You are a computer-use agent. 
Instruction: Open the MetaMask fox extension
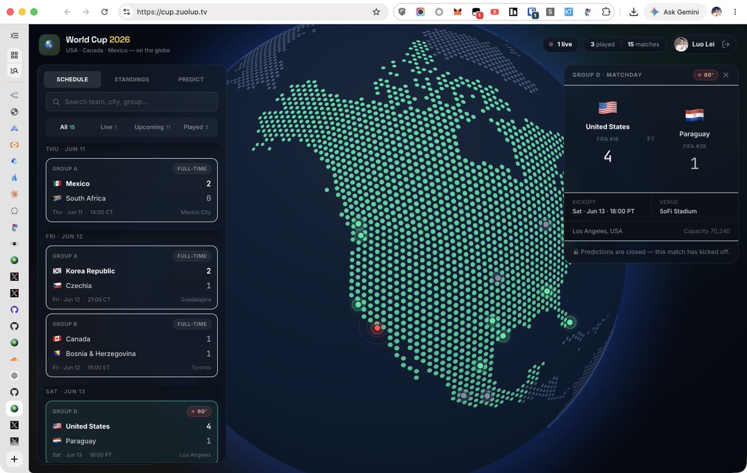tap(458, 12)
